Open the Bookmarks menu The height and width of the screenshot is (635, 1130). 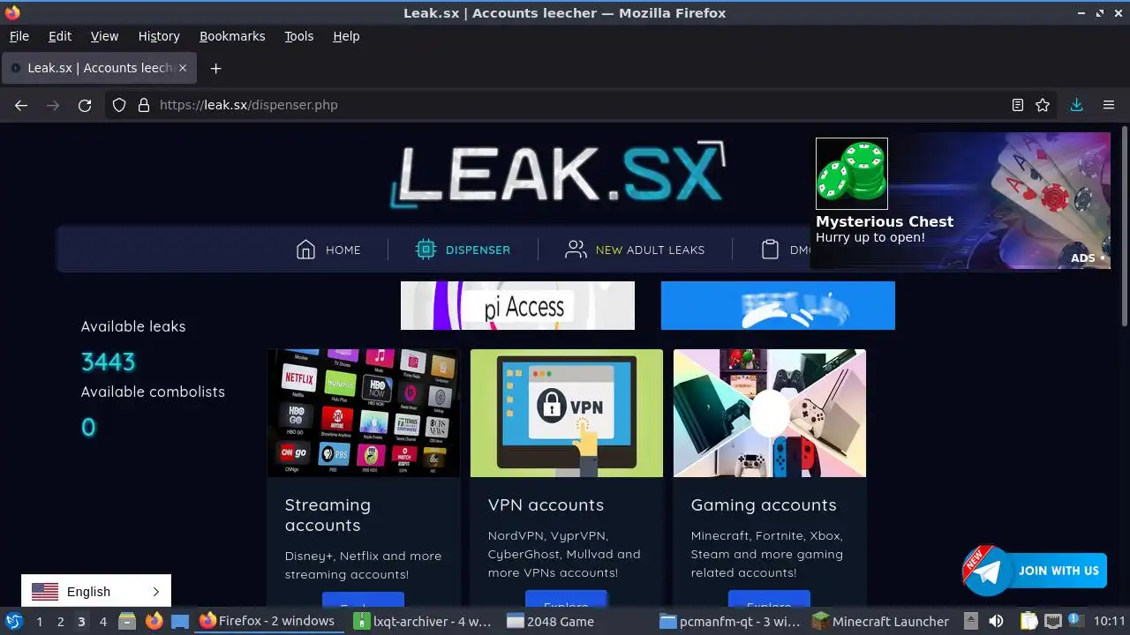tap(232, 36)
